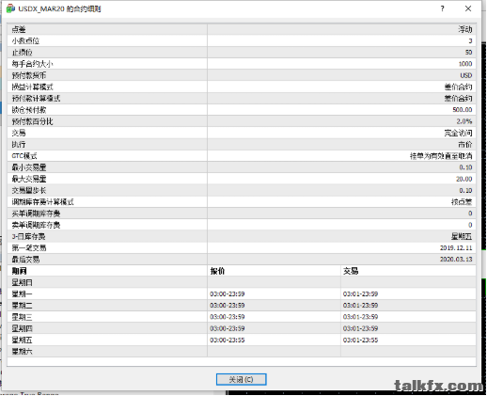
Task: Click the question mark help button
Action: 442,8
